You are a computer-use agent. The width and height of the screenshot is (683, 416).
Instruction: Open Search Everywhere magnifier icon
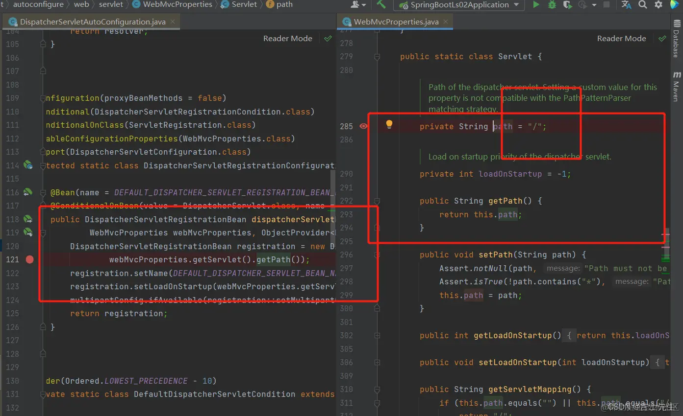643,5
